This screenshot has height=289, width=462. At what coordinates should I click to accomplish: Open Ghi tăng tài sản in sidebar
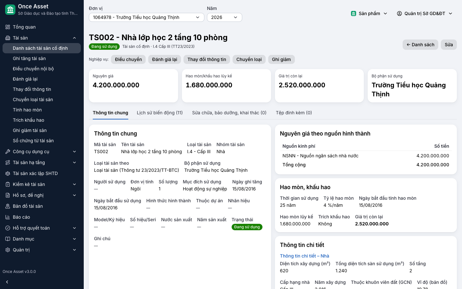[x=42, y=58]
